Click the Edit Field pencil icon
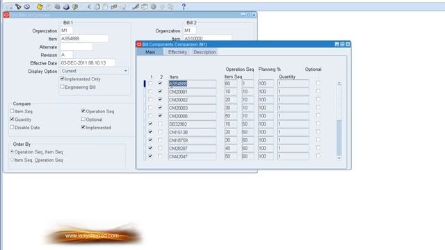The image size is (445, 250). [136, 6]
